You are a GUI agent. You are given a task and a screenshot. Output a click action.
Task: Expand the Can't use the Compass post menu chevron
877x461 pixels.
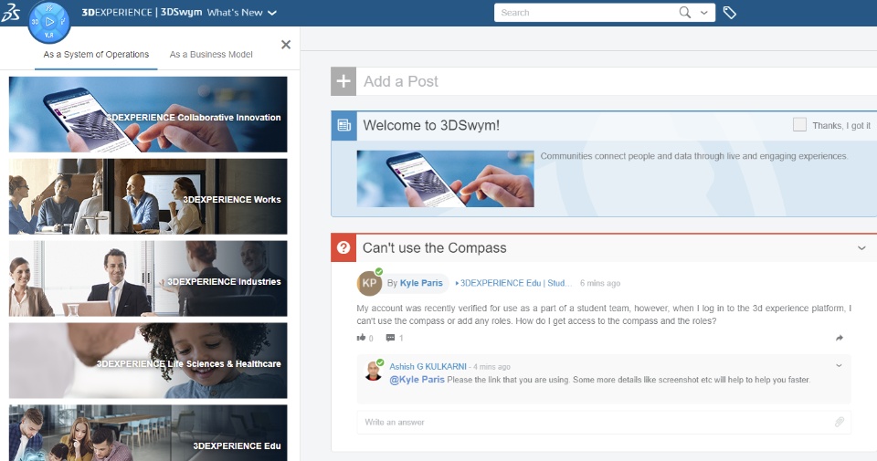[x=861, y=247]
